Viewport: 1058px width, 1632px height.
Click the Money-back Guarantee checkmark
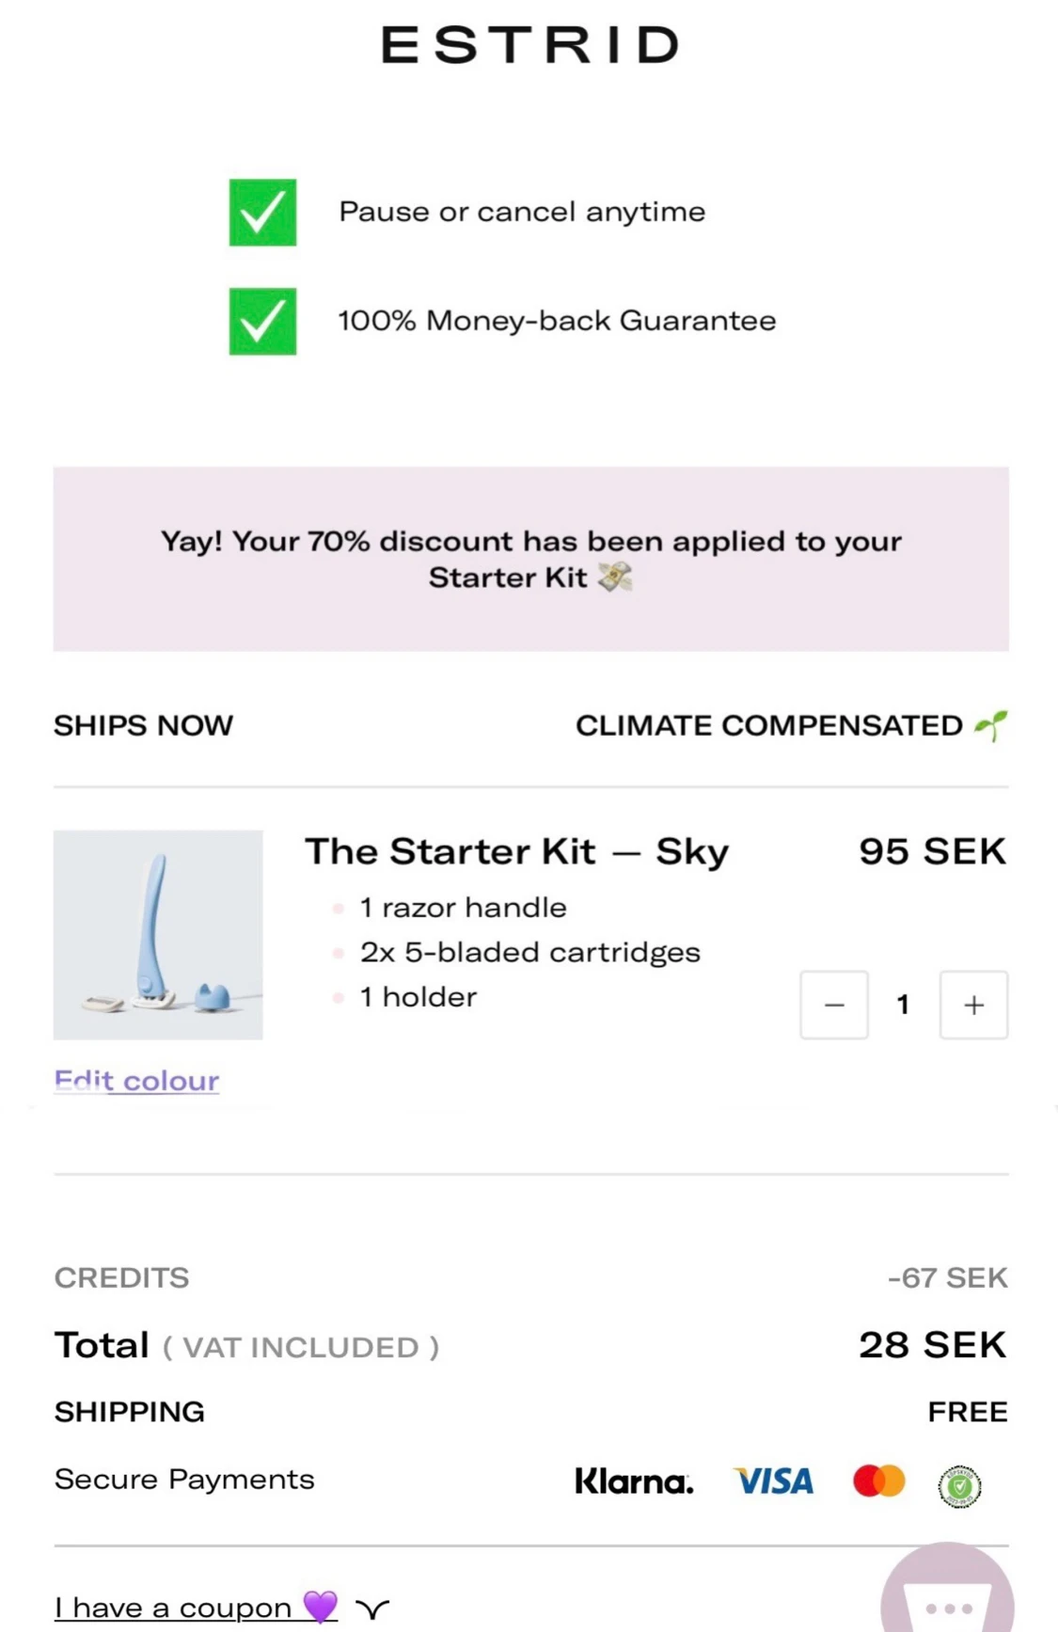(x=262, y=323)
